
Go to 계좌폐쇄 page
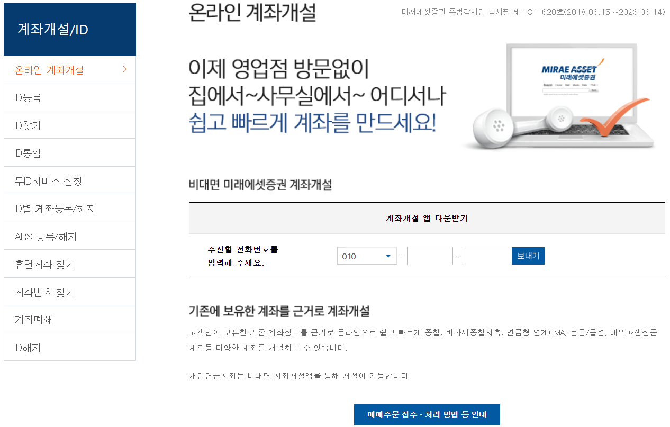click(69, 320)
